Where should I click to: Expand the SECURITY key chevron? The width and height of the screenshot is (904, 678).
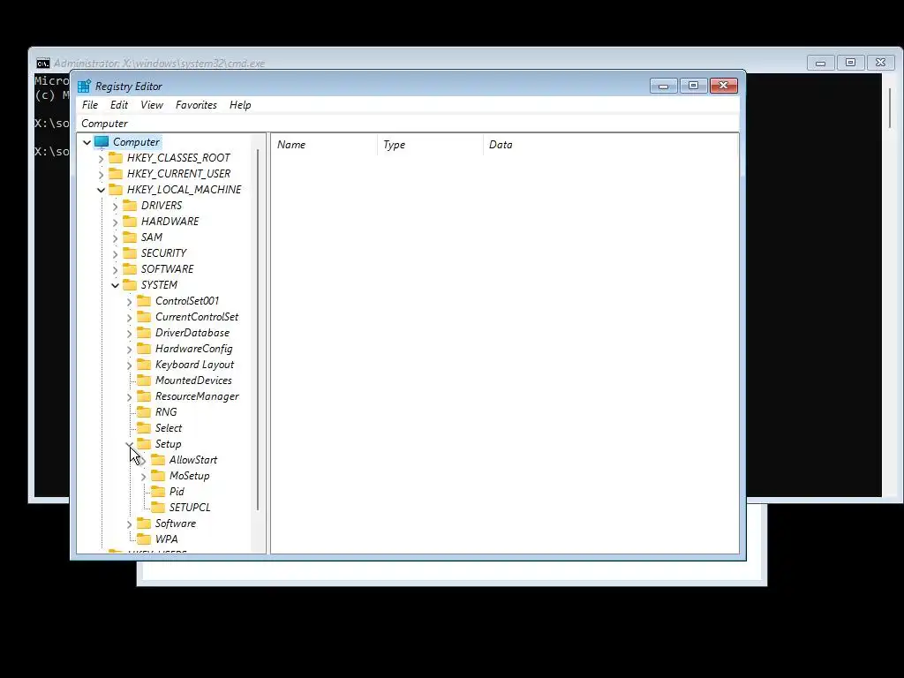click(x=115, y=253)
